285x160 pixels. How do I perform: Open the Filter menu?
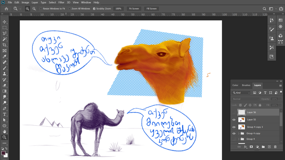[x=61, y=2]
